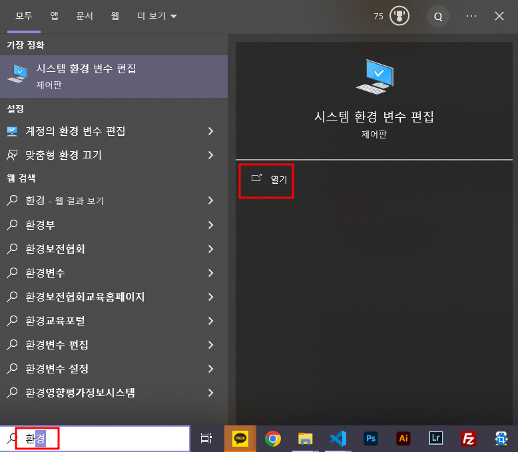The image size is (518, 452).
Task: Expand 환경보전협회교육홈페이지 chevron
Action: (211, 297)
